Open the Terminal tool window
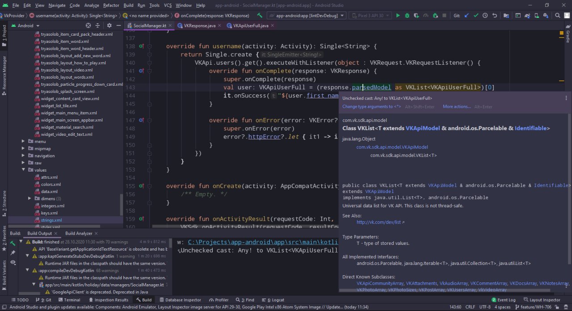 pyautogui.click(x=69, y=300)
